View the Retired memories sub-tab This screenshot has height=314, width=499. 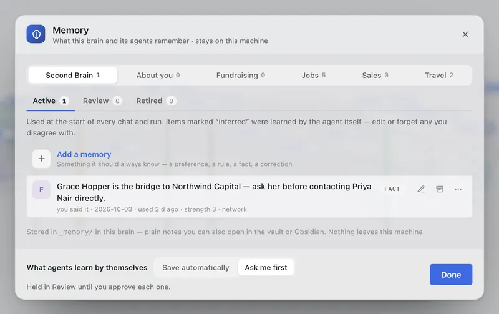[156, 101]
